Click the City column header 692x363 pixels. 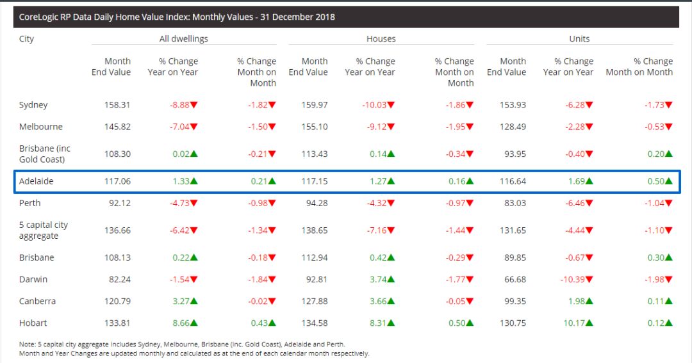(x=26, y=39)
